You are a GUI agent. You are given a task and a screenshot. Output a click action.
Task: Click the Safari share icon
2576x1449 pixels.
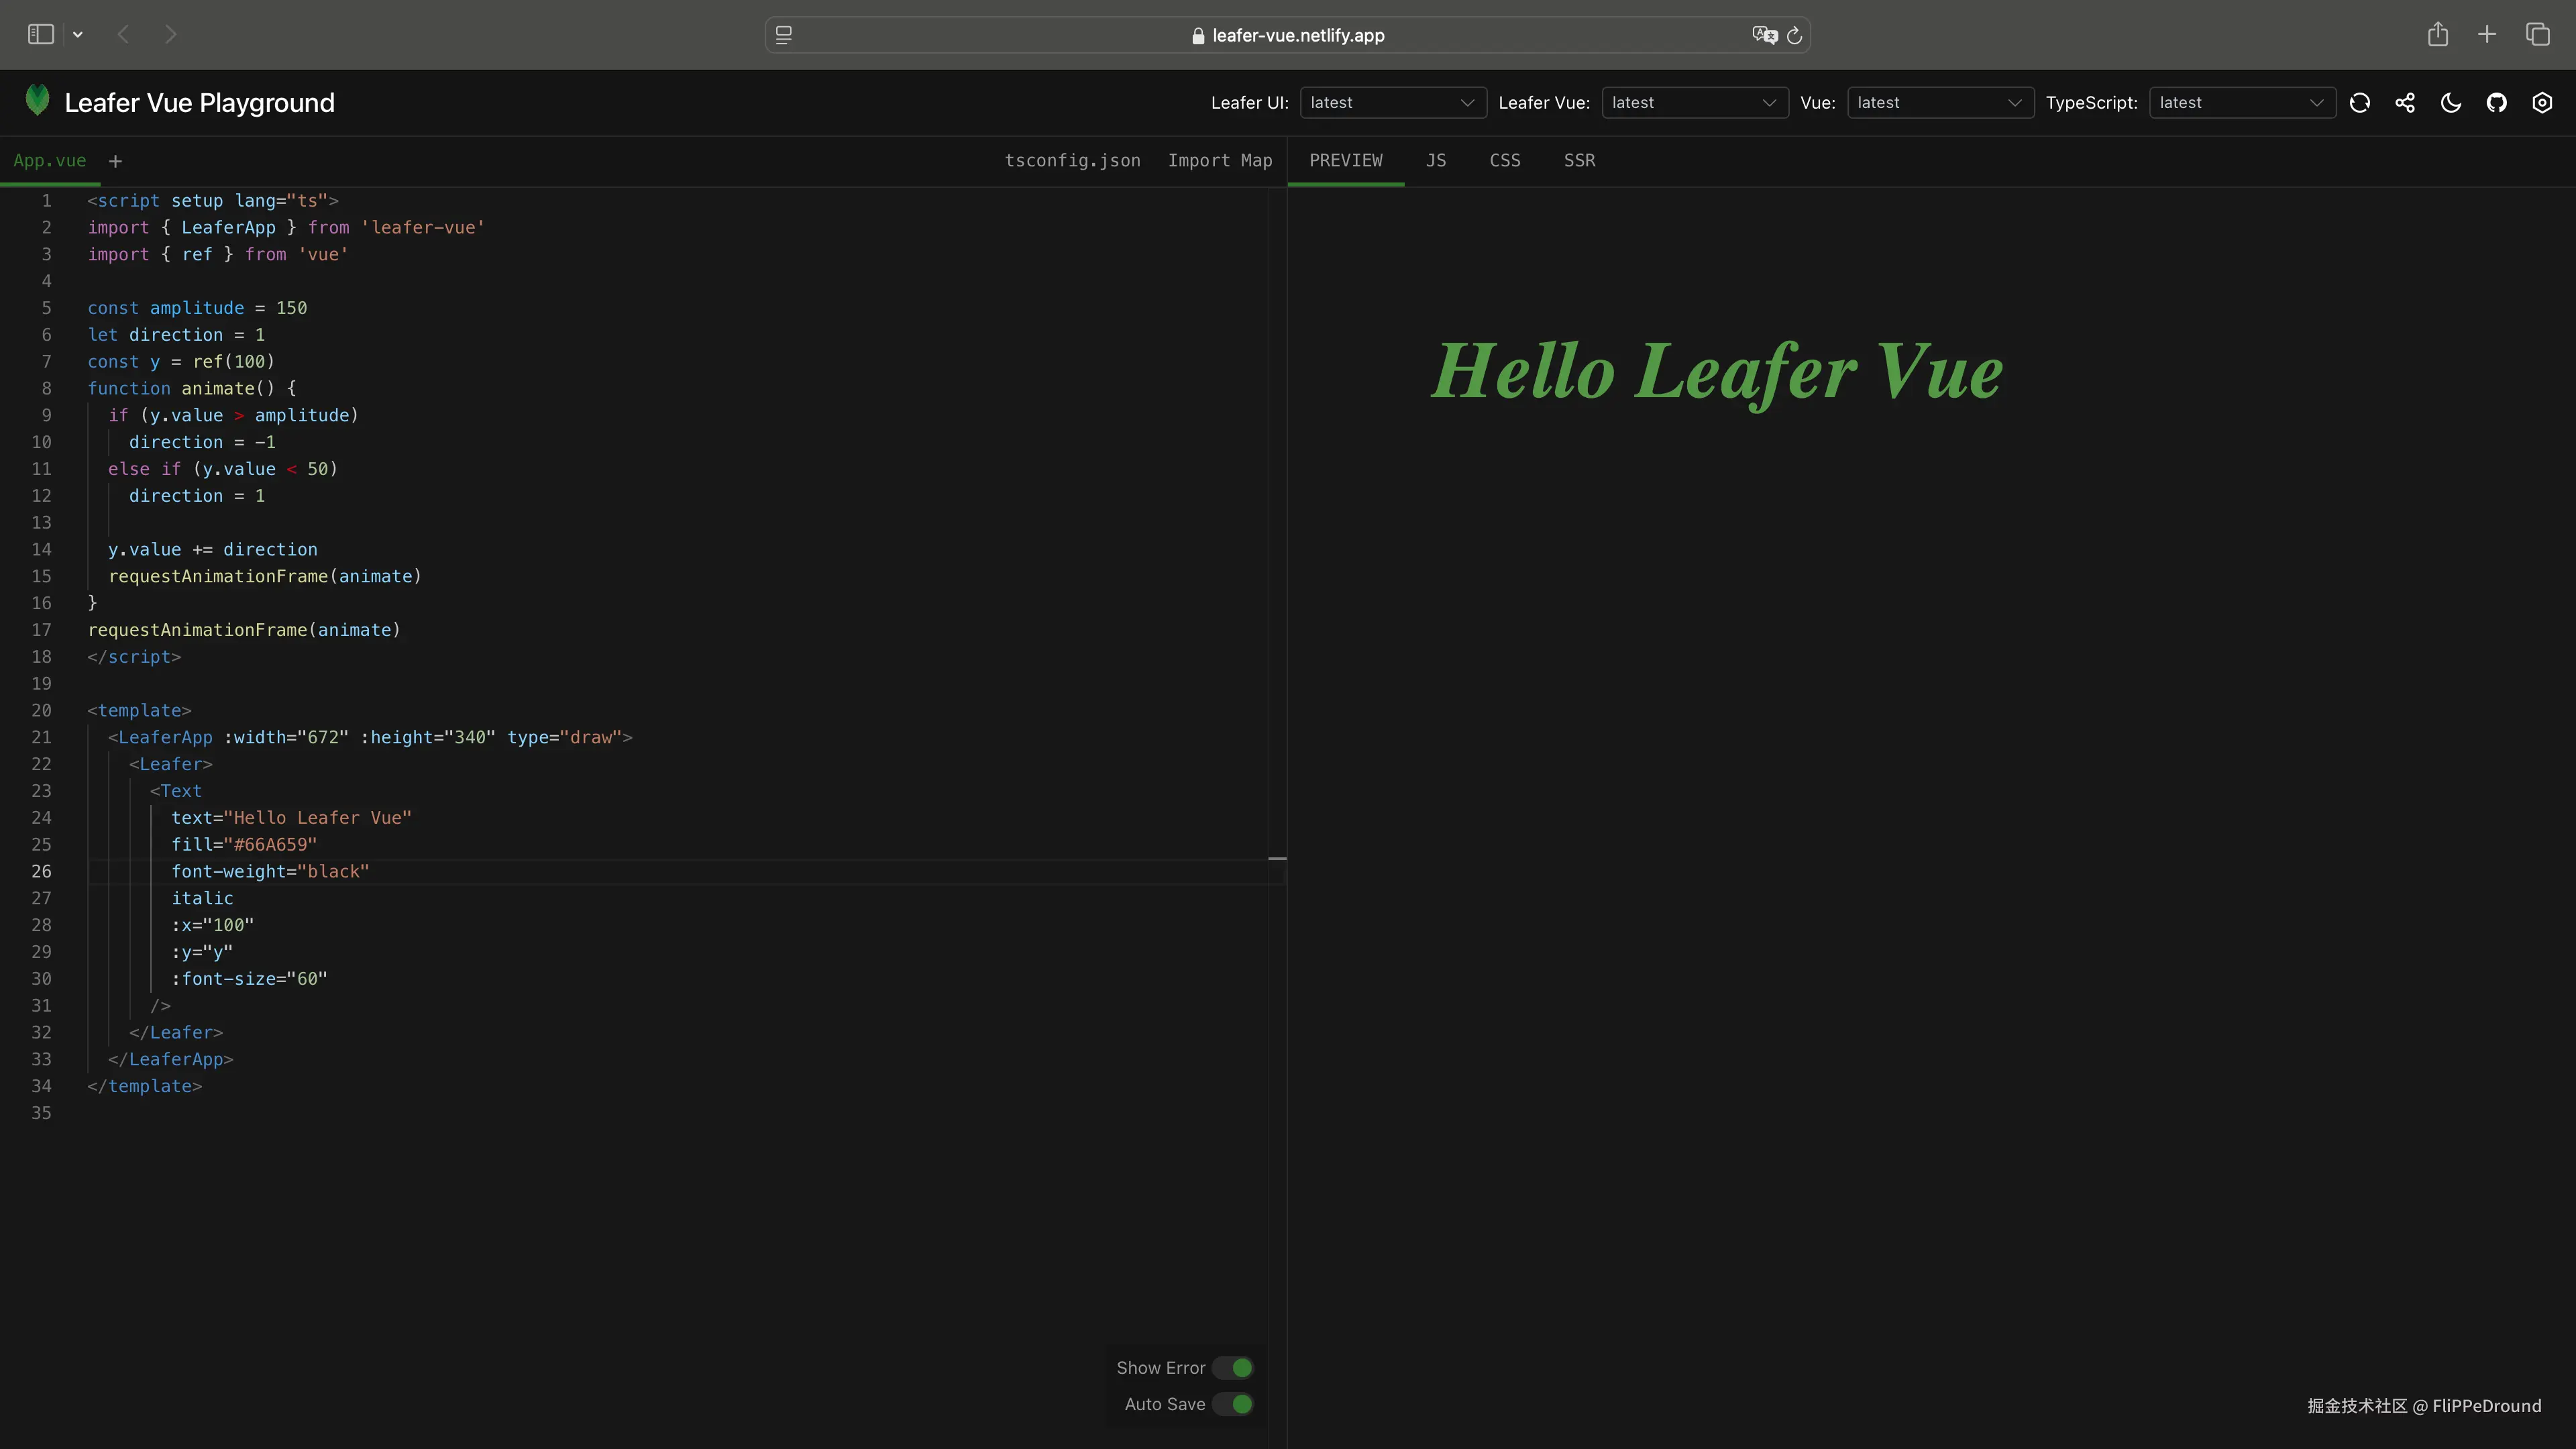(2438, 35)
